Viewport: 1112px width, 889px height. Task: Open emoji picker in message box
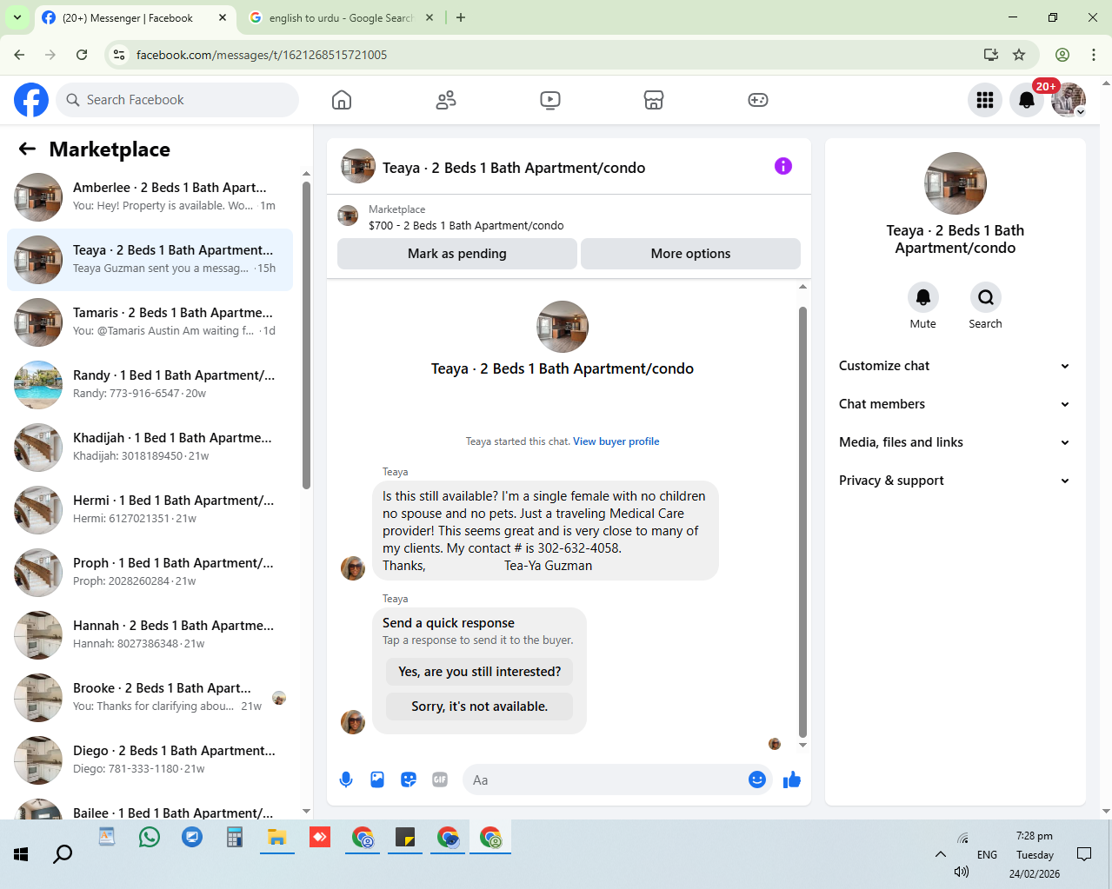pyautogui.click(x=757, y=780)
